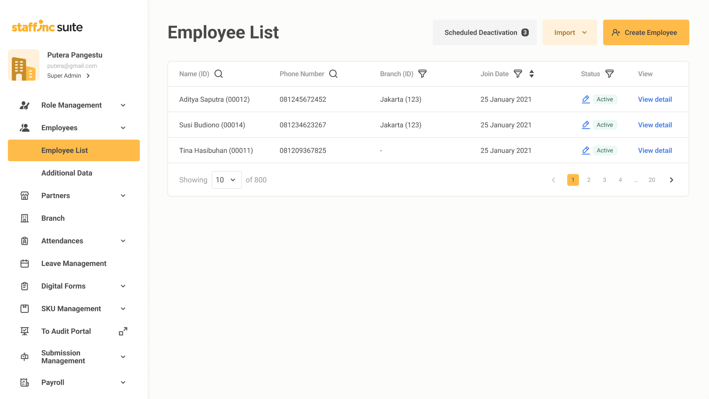
Task: Expand the Role Management menu
Action: coord(71,105)
